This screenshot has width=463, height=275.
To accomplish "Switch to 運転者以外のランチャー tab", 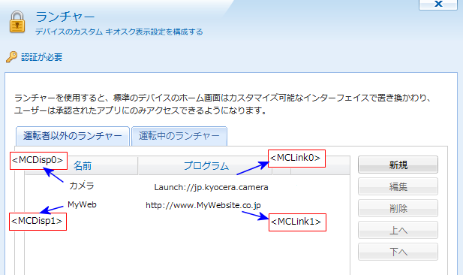I will click(73, 136).
